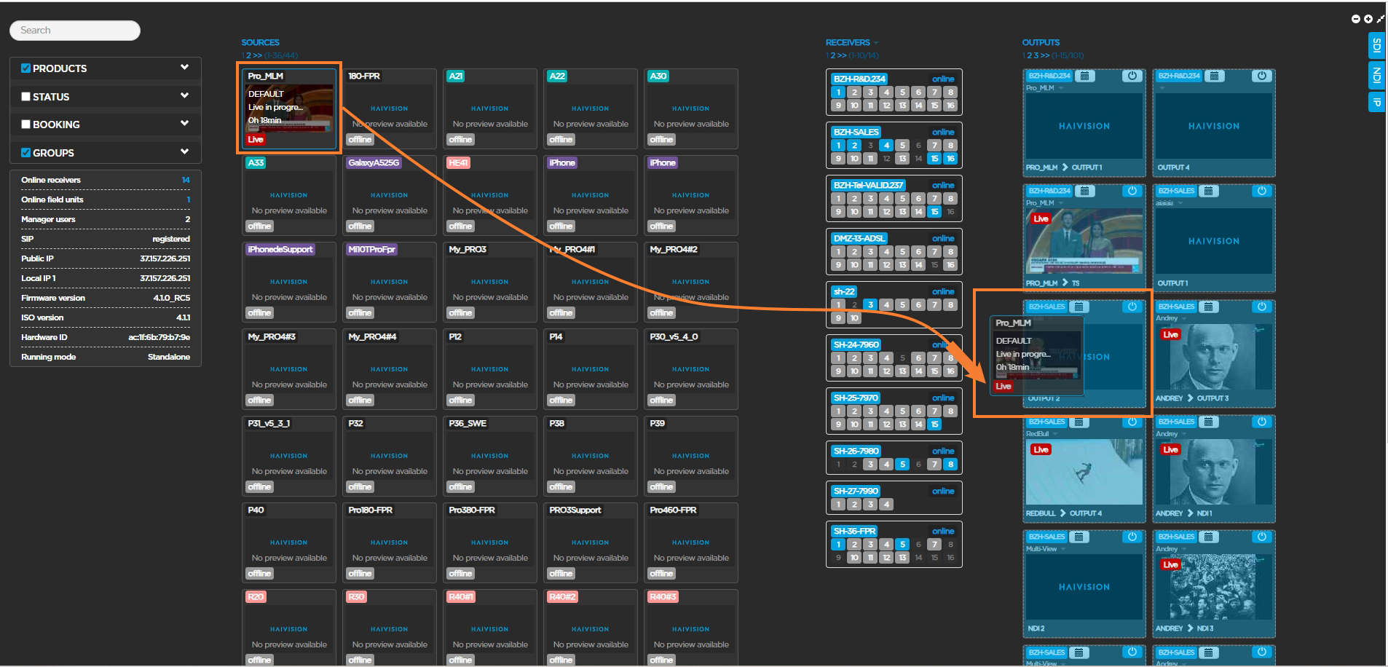
Task: Check the BOOKING filter checkbox
Action: pos(26,125)
